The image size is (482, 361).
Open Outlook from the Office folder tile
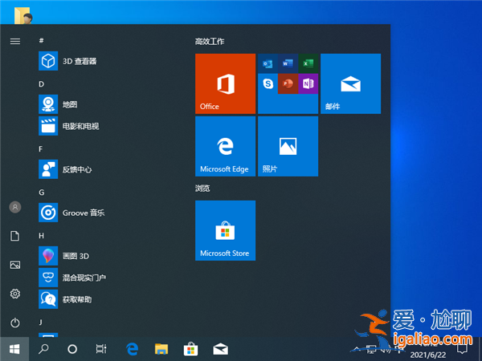click(268, 64)
